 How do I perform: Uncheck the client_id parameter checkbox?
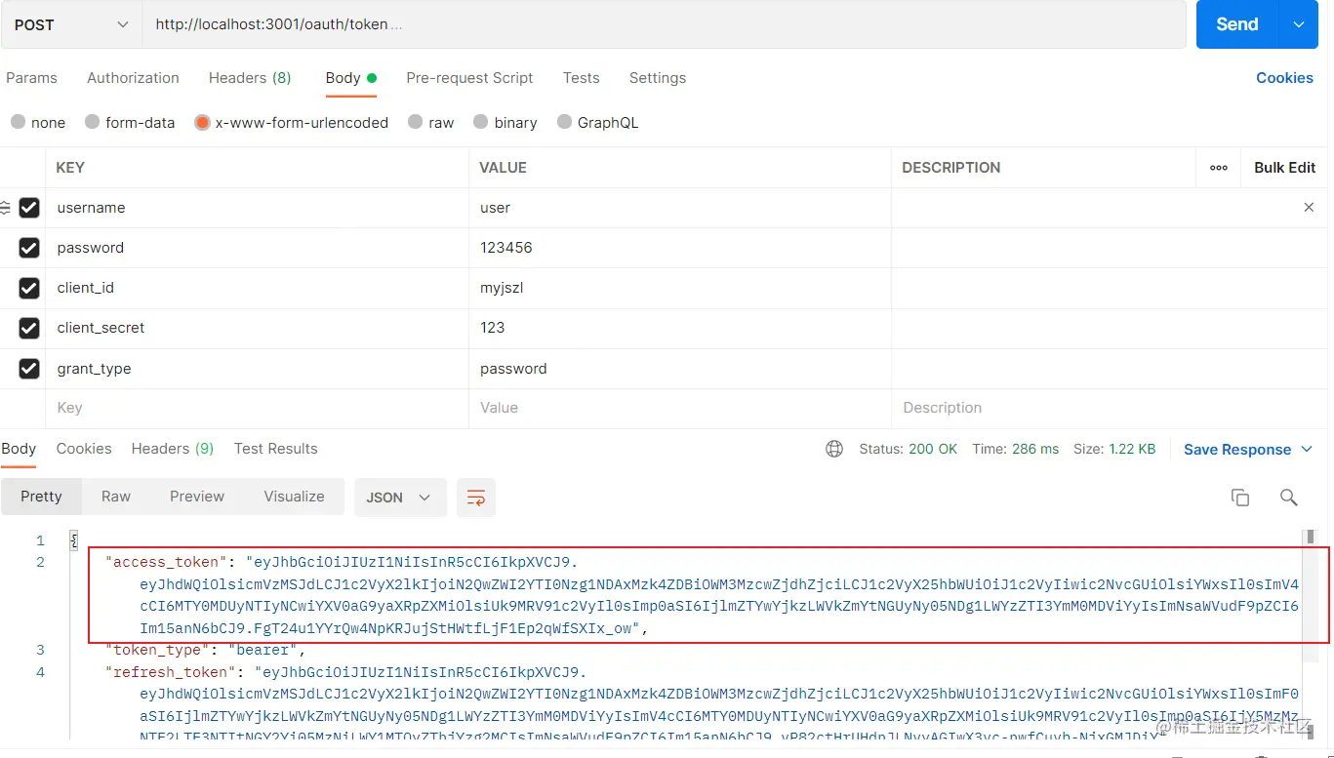coord(29,288)
